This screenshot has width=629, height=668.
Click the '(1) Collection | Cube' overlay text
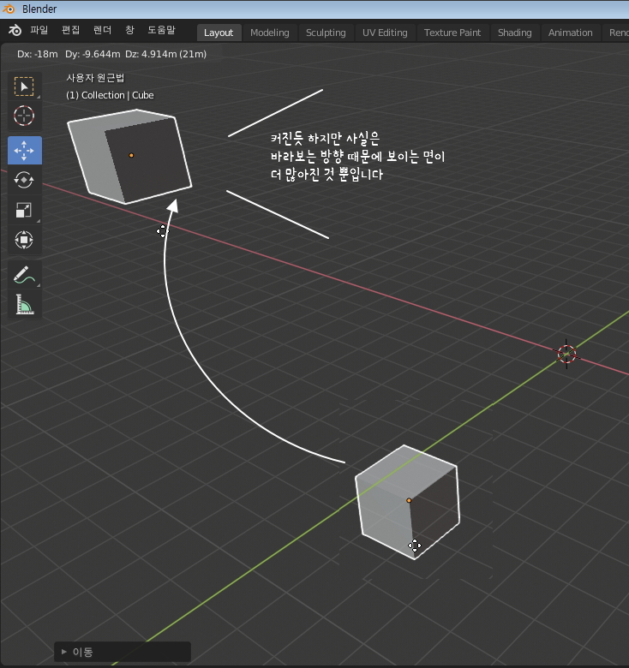pos(110,95)
